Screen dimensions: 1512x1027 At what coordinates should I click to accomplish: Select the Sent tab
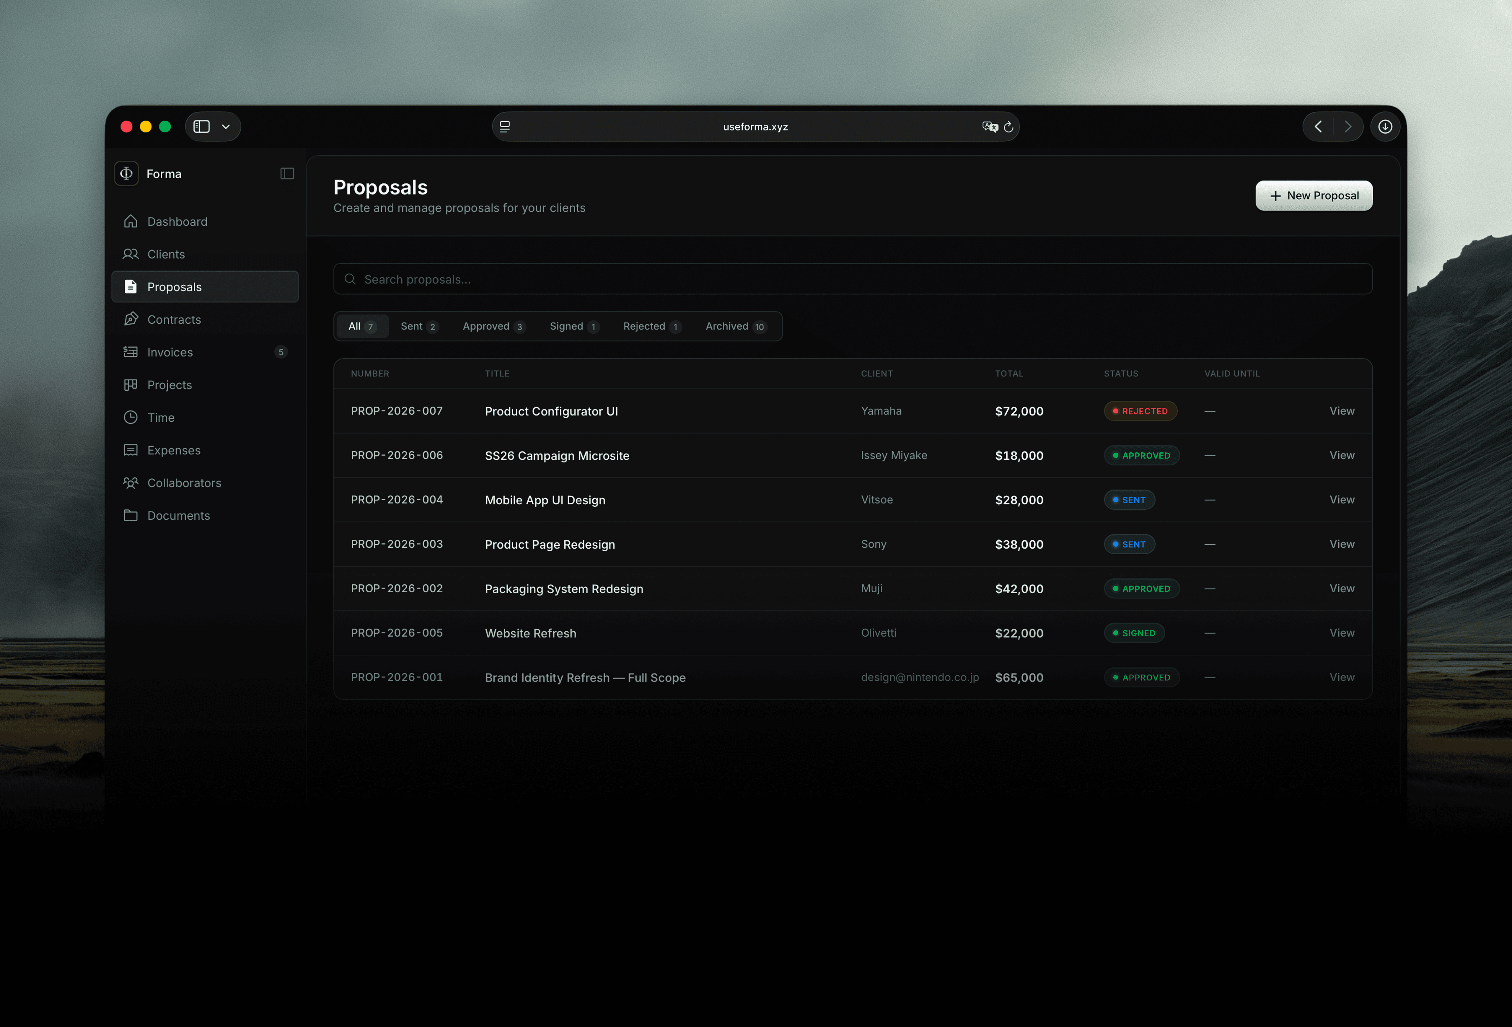[x=419, y=327]
